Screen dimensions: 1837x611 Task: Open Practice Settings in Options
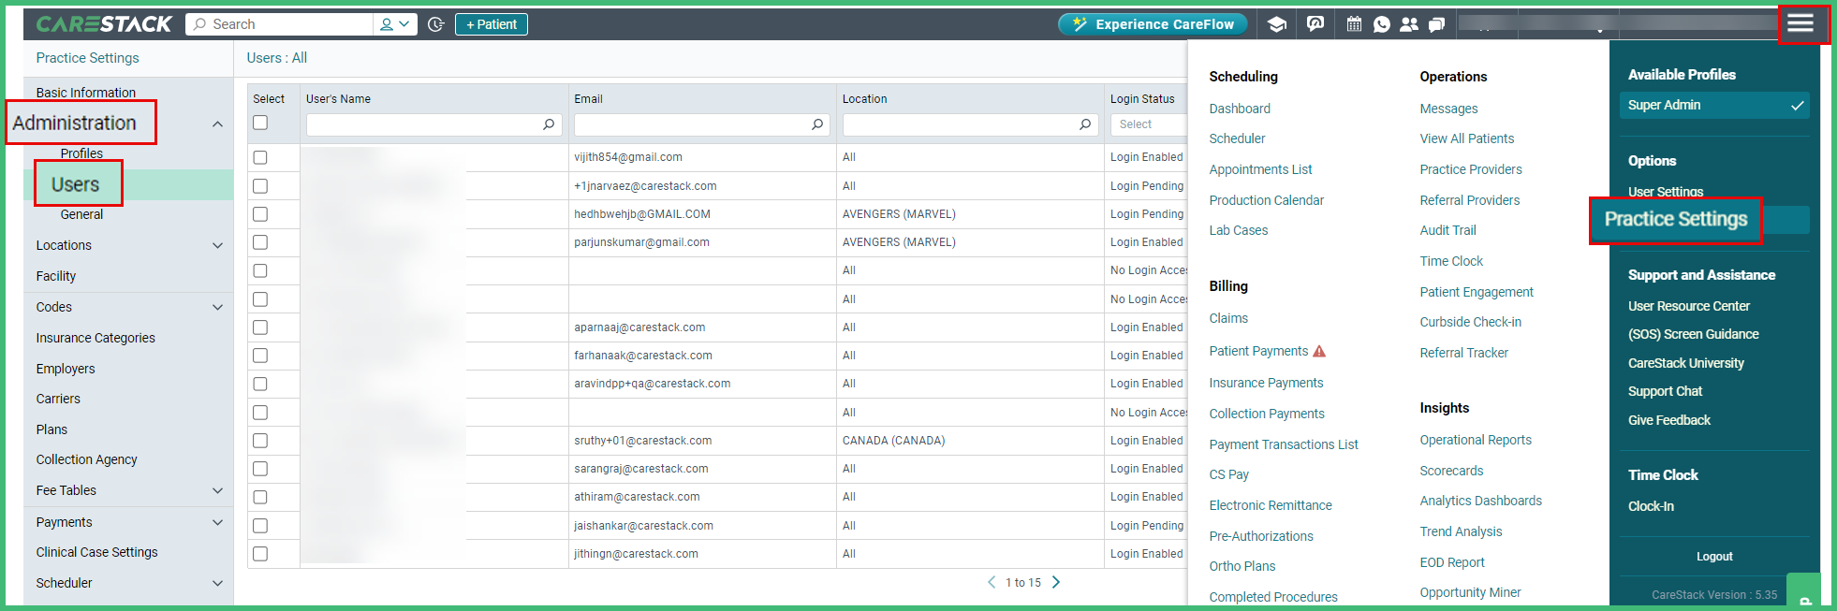coord(1676,220)
